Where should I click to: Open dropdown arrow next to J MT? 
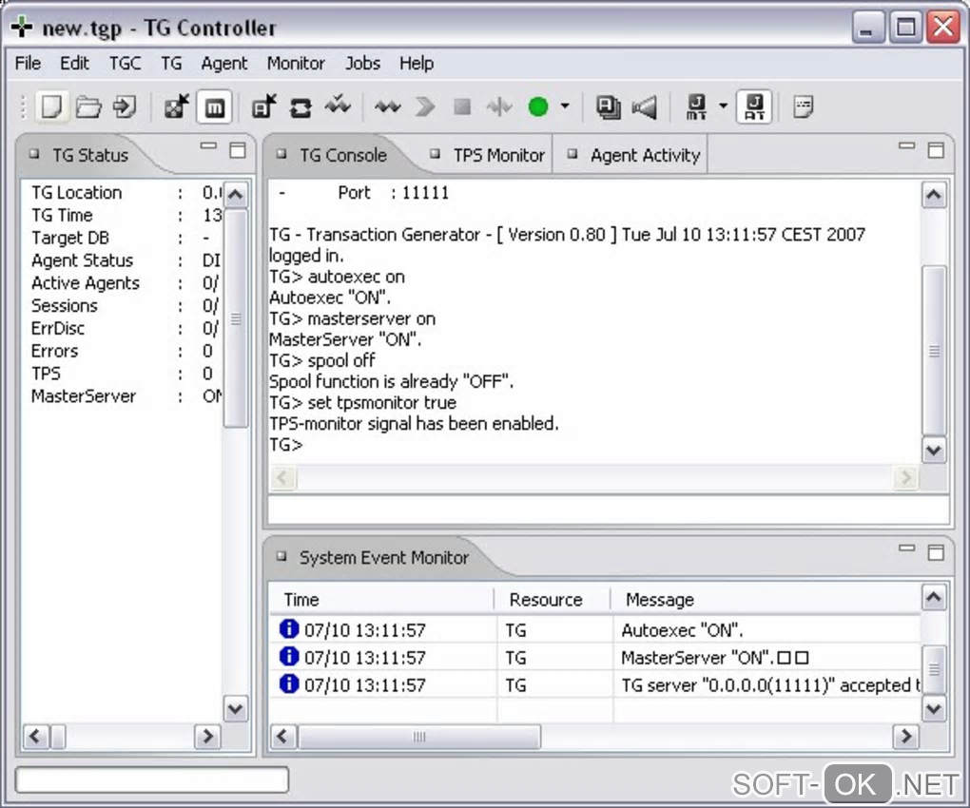click(723, 106)
